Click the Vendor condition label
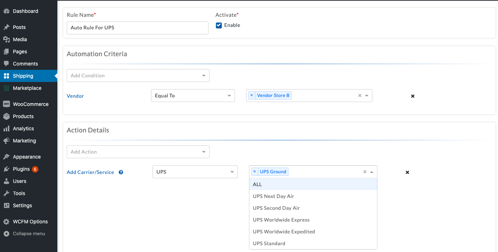Image resolution: width=498 pixels, height=252 pixels. (x=75, y=96)
